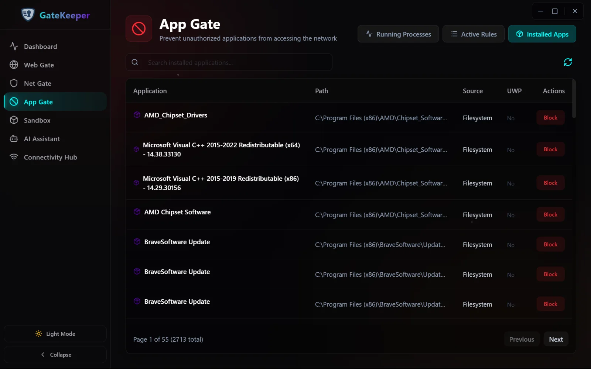This screenshot has width=591, height=369.
Task: Open Net Gate in sidebar
Action: point(55,83)
